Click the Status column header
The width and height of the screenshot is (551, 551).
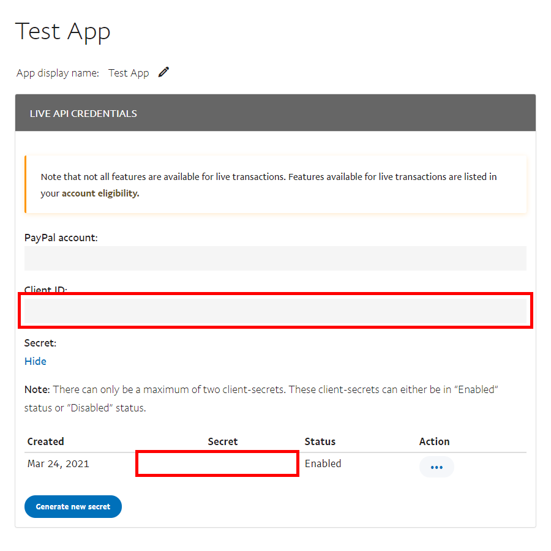point(320,441)
